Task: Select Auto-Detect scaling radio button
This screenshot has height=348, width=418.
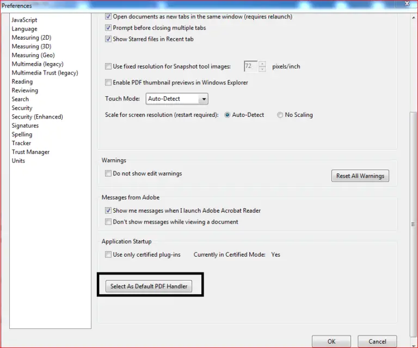Action: (227, 115)
